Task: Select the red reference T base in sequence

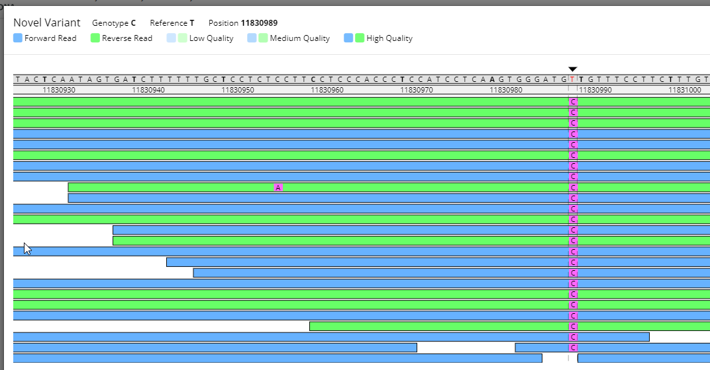Action: 573,79
